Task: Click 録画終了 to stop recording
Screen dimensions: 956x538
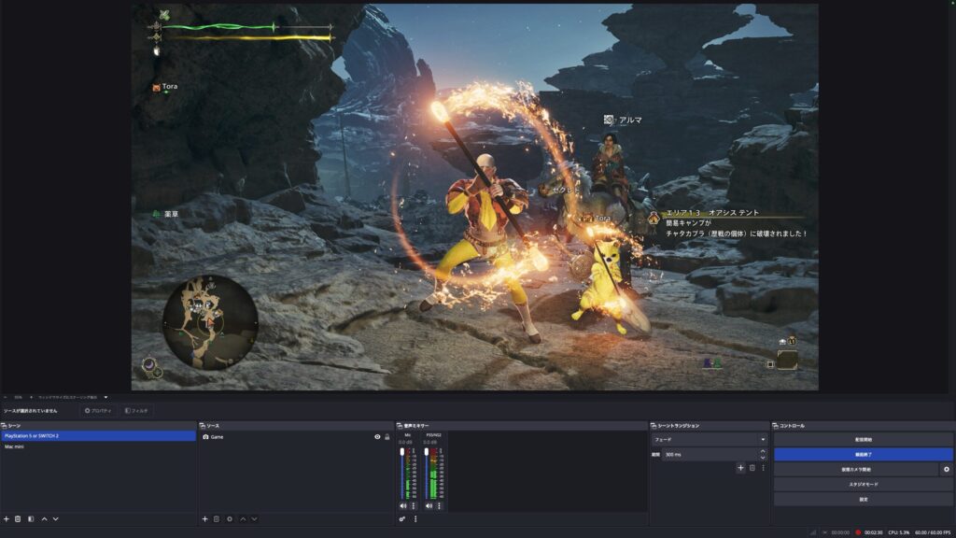Action: [864, 455]
